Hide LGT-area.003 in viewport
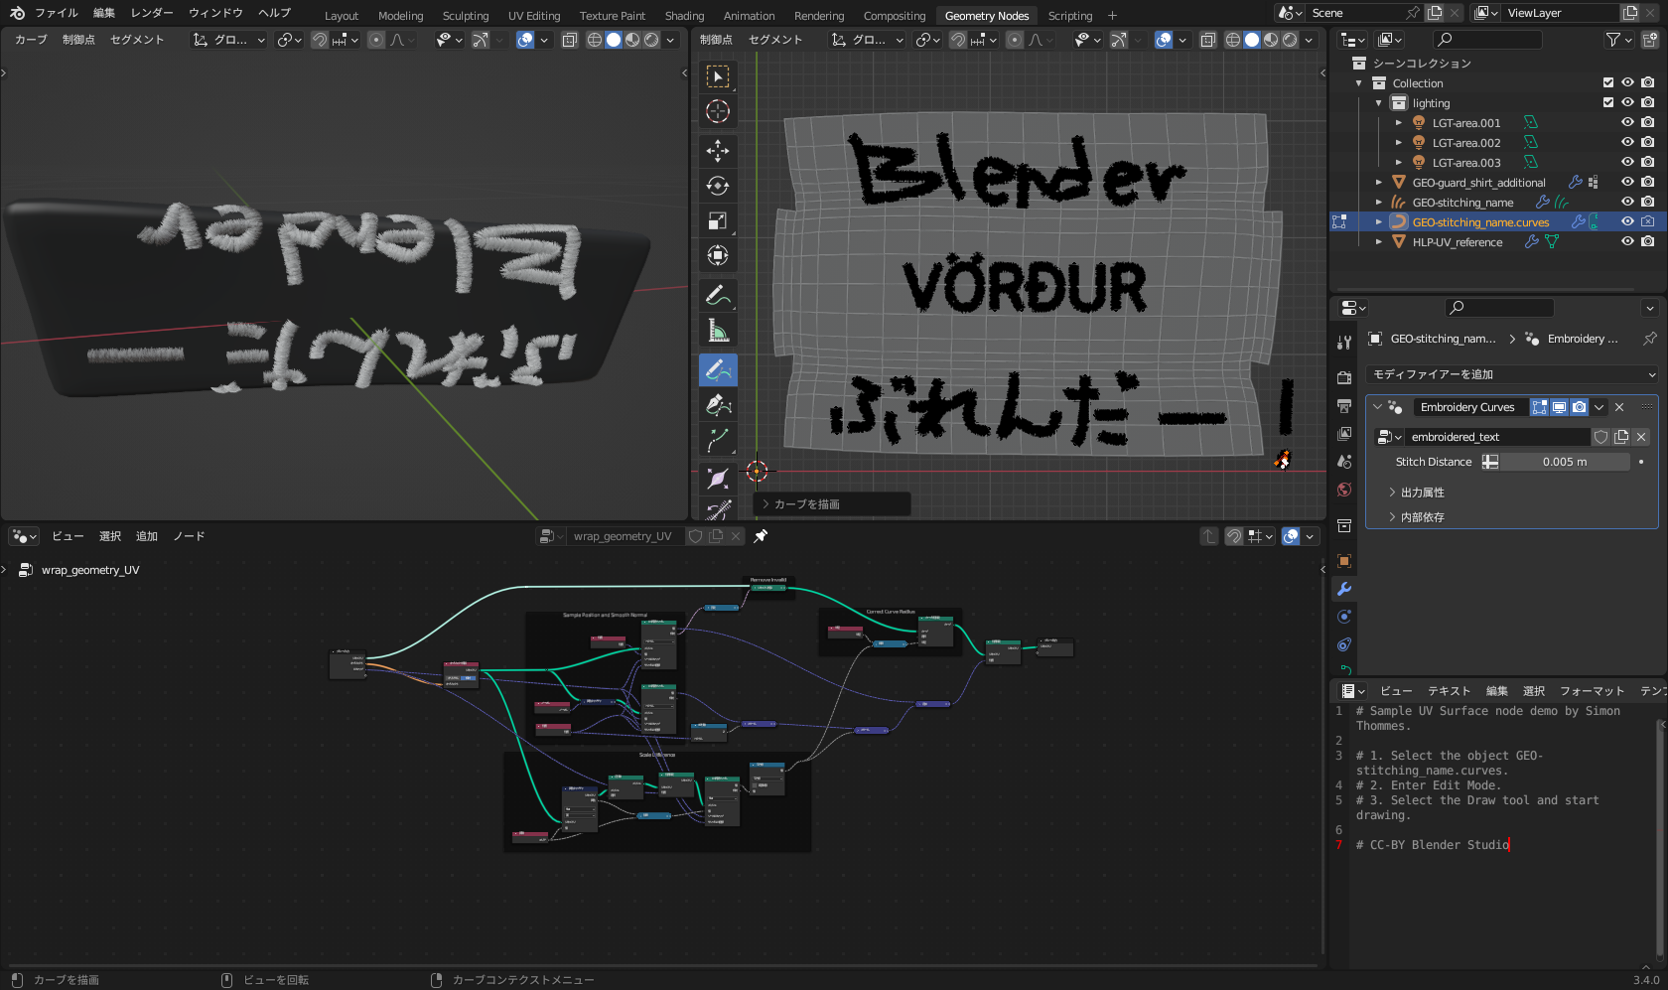This screenshot has height=990, width=1668. pyautogui.click(x=1628, y=163)
